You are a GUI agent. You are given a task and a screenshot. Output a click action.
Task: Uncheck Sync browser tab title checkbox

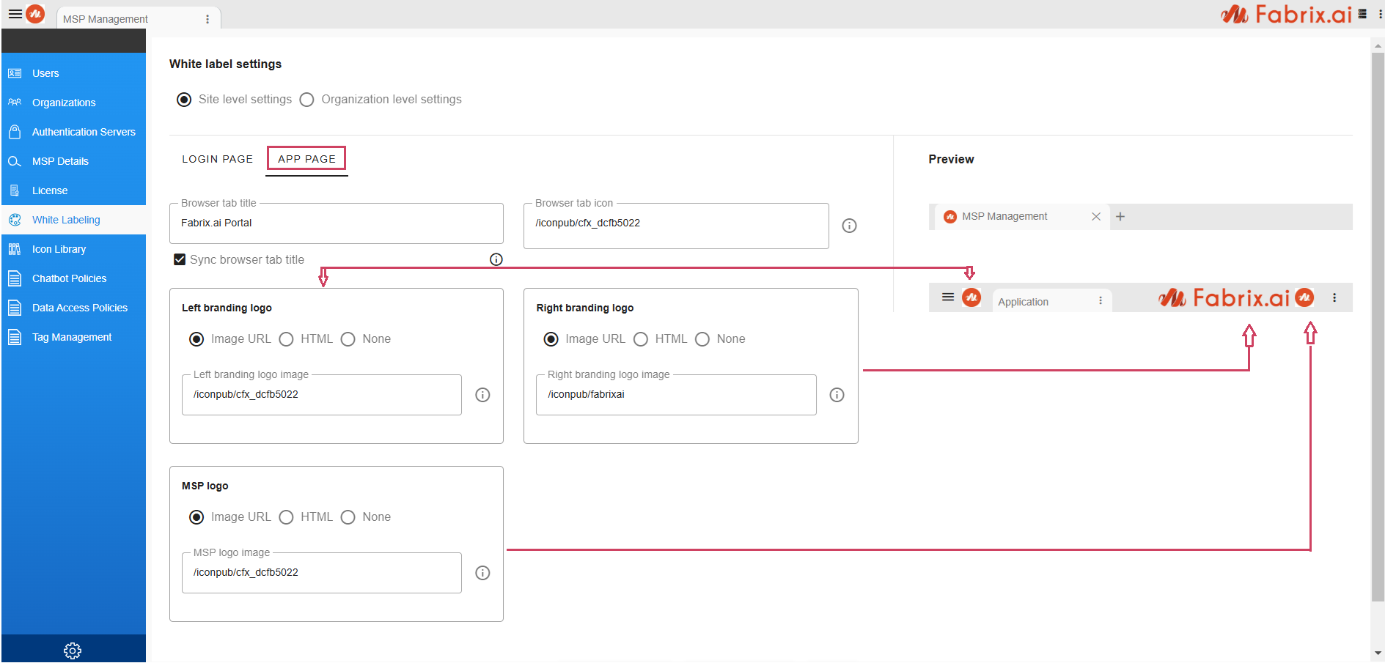coord(180,259)
